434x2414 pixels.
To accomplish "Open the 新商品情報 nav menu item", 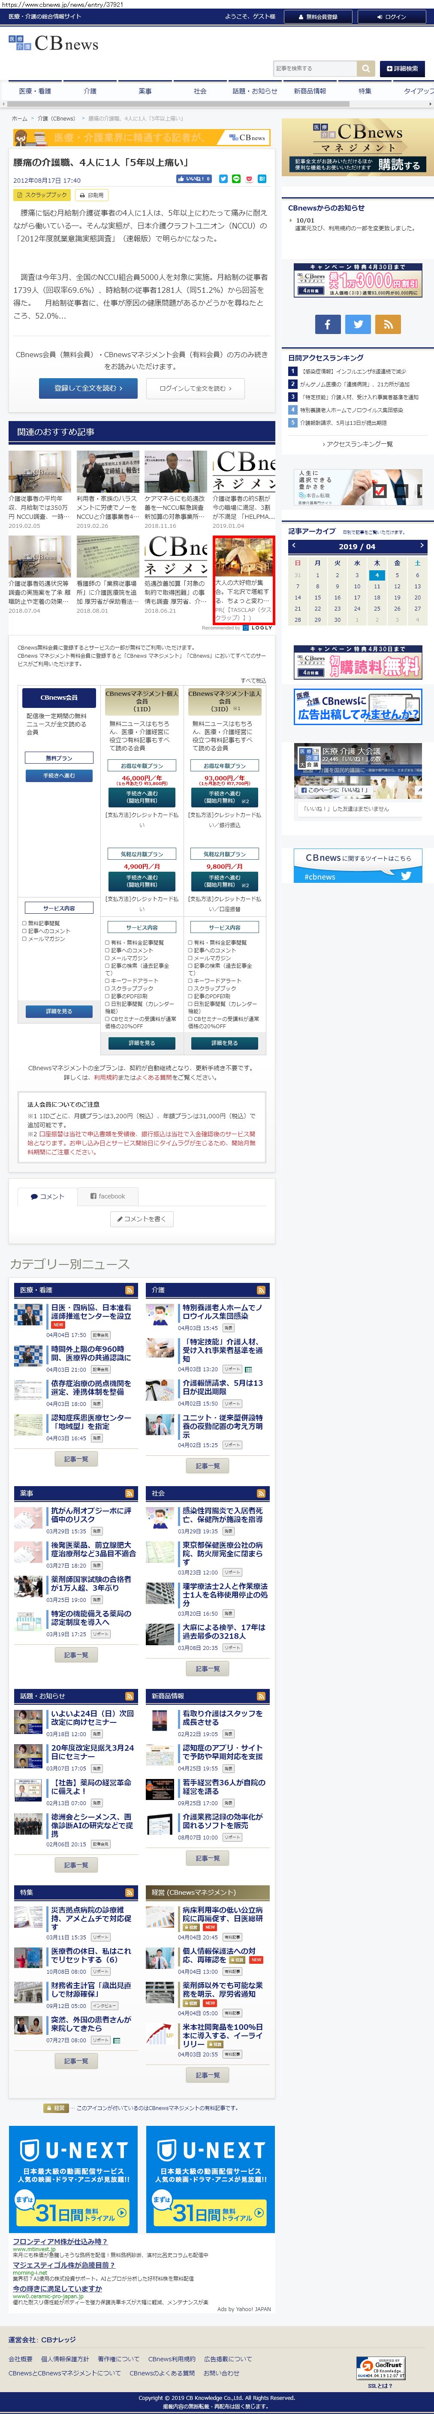I will tap(309, 92).
